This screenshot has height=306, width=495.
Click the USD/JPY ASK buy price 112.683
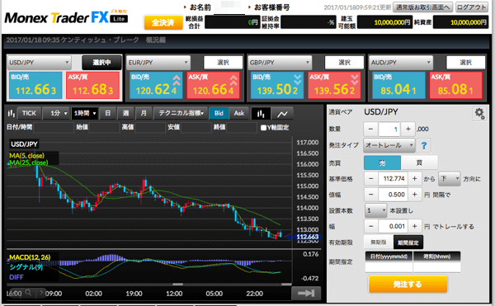(92, 85)
